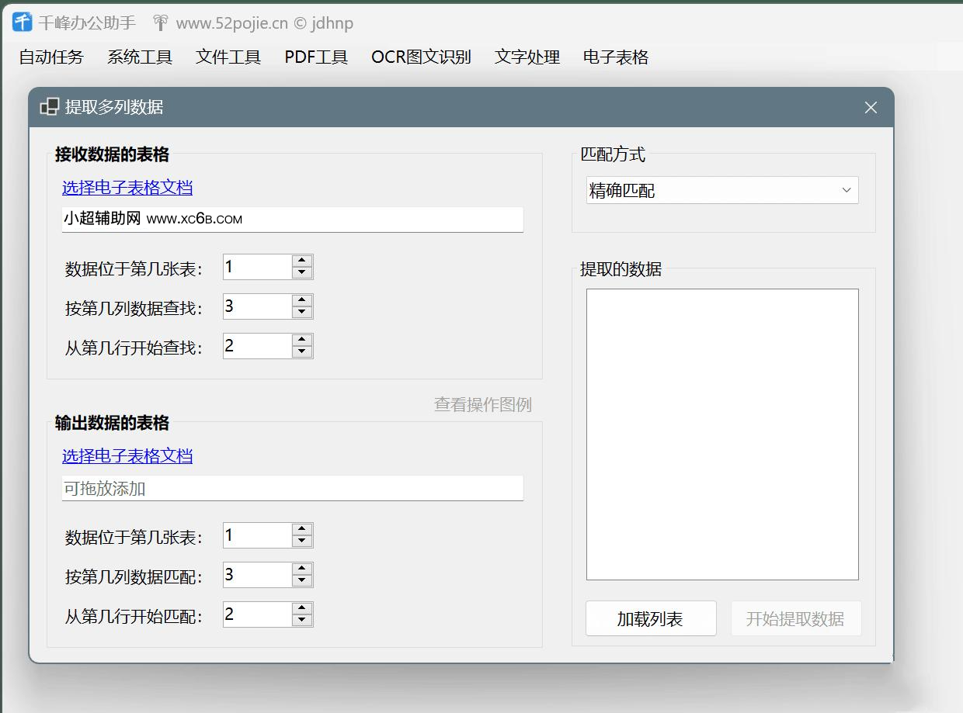The width and height of the screenshot is (963, 713).
Task: Decrease 按第几列数据查找 with its down arrow
Action: [x=302, y=311]
